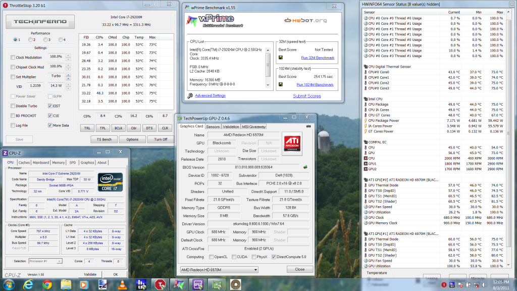Select Performance profile 2 radio button
Screen dimensions: 517x291
pyautogui.click(x=30, y=39)
